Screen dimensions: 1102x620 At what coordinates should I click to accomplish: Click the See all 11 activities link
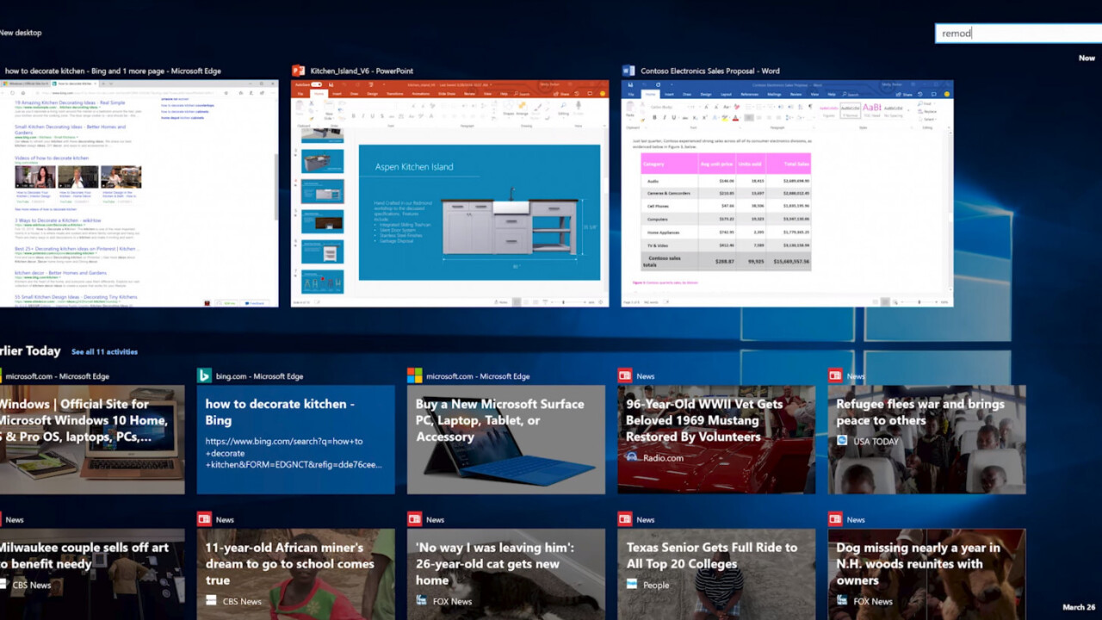click(x=104, y=352)
